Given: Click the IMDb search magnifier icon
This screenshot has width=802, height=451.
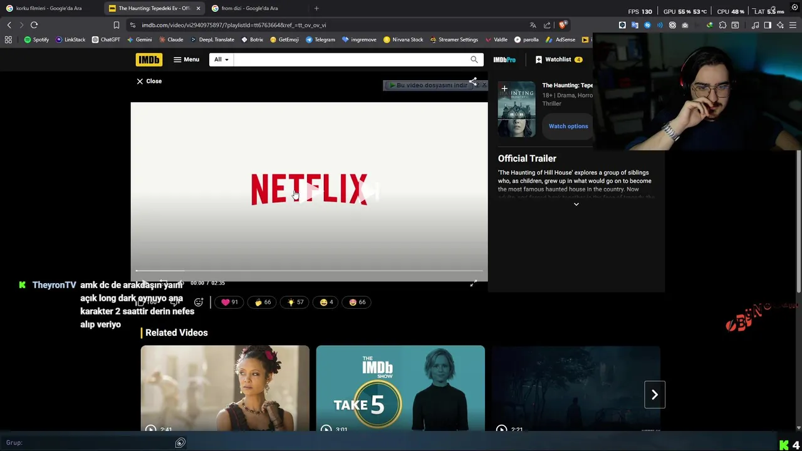Looking at the screenshot, I should click(x=474, y=60).
